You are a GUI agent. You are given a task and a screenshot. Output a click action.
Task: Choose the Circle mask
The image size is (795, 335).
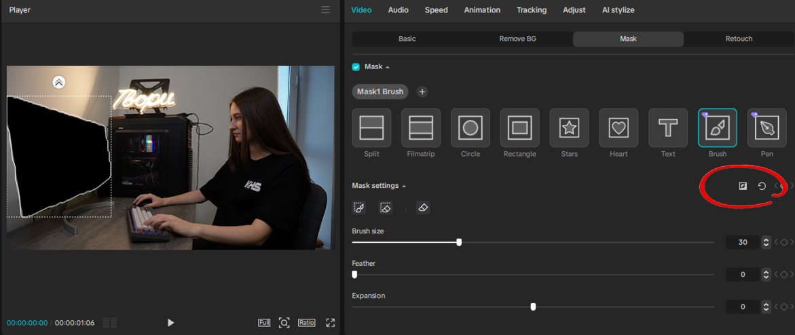tap(470, 127)
